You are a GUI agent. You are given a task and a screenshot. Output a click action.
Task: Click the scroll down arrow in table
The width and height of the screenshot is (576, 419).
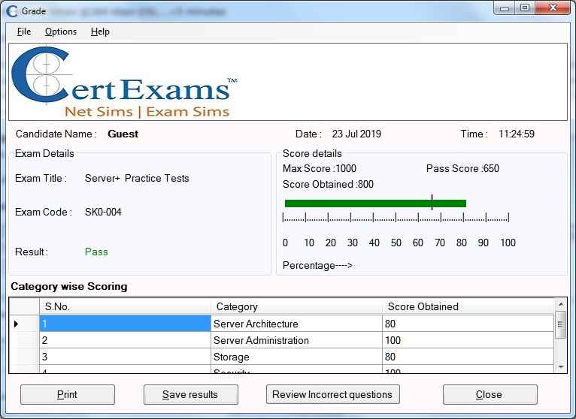[x=561, y=367]
